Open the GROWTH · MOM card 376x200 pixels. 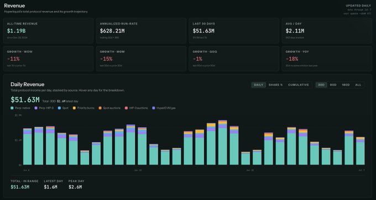[141, 59]
